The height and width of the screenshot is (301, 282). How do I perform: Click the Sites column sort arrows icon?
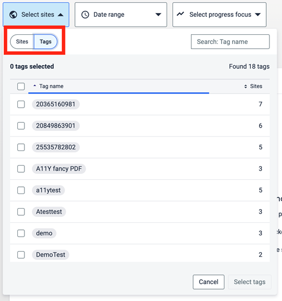246,86
